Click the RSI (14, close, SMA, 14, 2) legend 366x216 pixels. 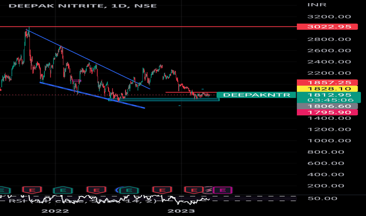[x=82, y=201]
